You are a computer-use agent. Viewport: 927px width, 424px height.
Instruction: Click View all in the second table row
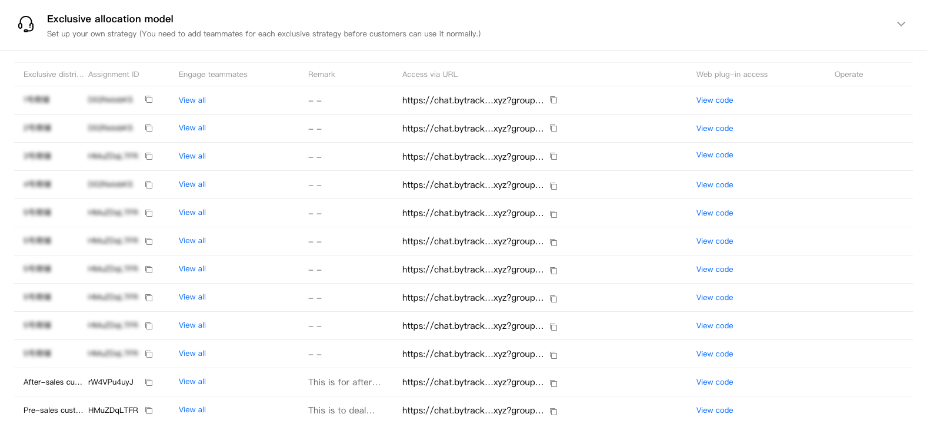coord(192,128)
